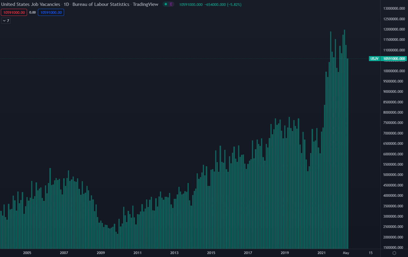408x257 pixels.
Task: Click the Bureau of Labour Statistics source text
Action: coord(101,4)
